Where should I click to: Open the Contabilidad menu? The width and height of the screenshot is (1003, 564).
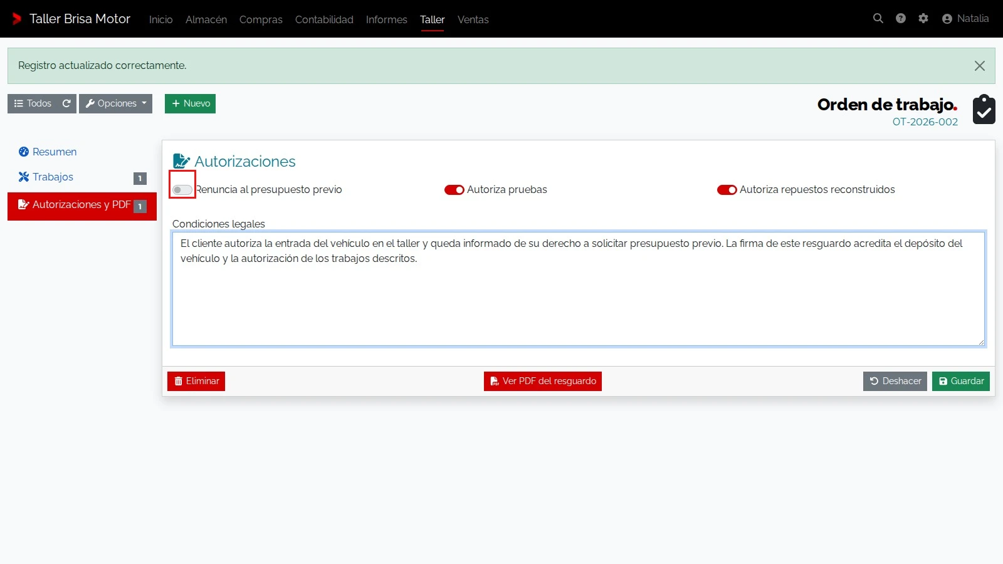pos(324,19)
